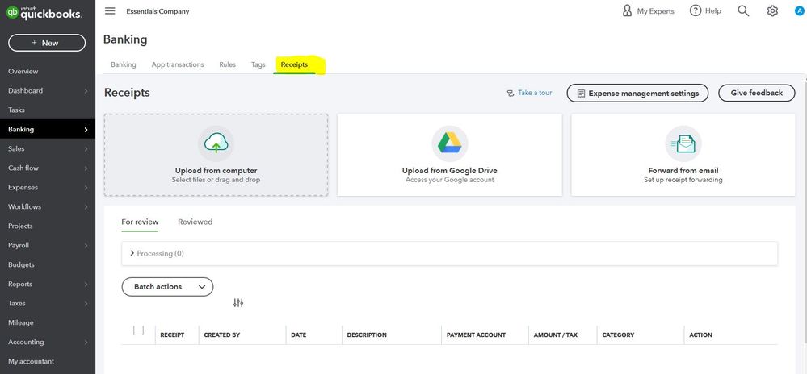
Task: Open Expense management settings
Action: pos(637,93)
